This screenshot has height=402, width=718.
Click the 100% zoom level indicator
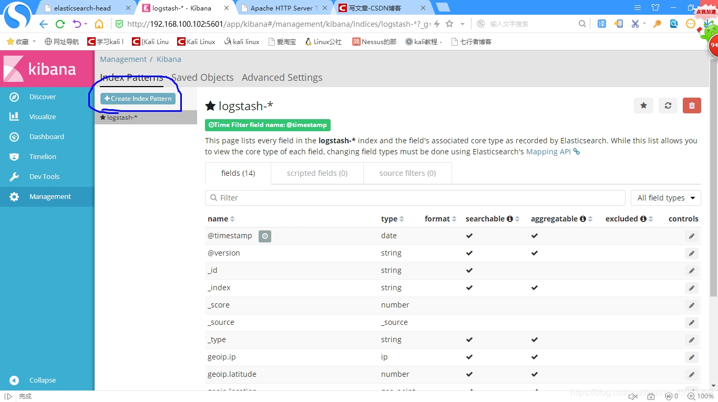point(701,396)
